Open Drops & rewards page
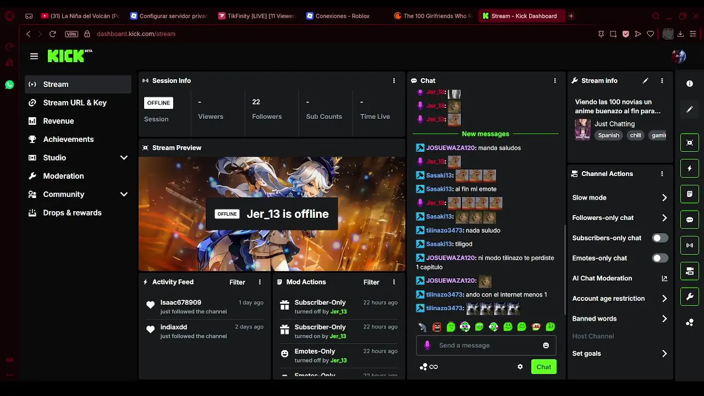Image resolution: width=704 pixels, height=396 pixels. pyautogui.click(x=78, y=213)
